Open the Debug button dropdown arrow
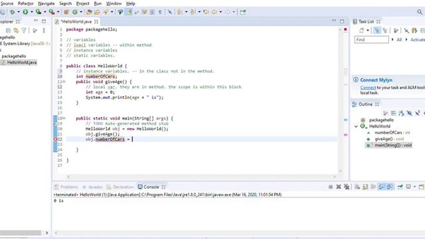 point(18,12)
